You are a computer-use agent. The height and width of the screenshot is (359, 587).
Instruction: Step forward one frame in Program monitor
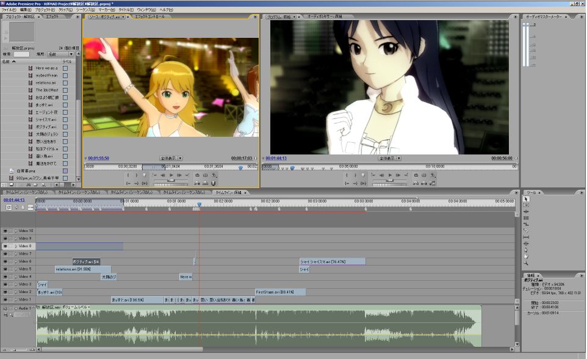point(398,175)
